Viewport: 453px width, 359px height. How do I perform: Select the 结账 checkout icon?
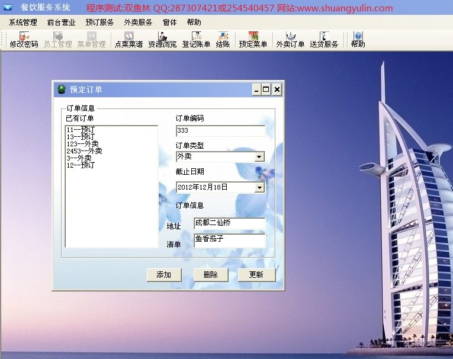pyautogui.click(x=223, y=40)
